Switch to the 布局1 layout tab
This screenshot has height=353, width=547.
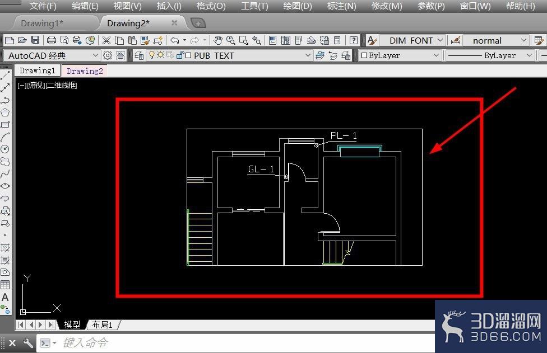tap(102, 324)
